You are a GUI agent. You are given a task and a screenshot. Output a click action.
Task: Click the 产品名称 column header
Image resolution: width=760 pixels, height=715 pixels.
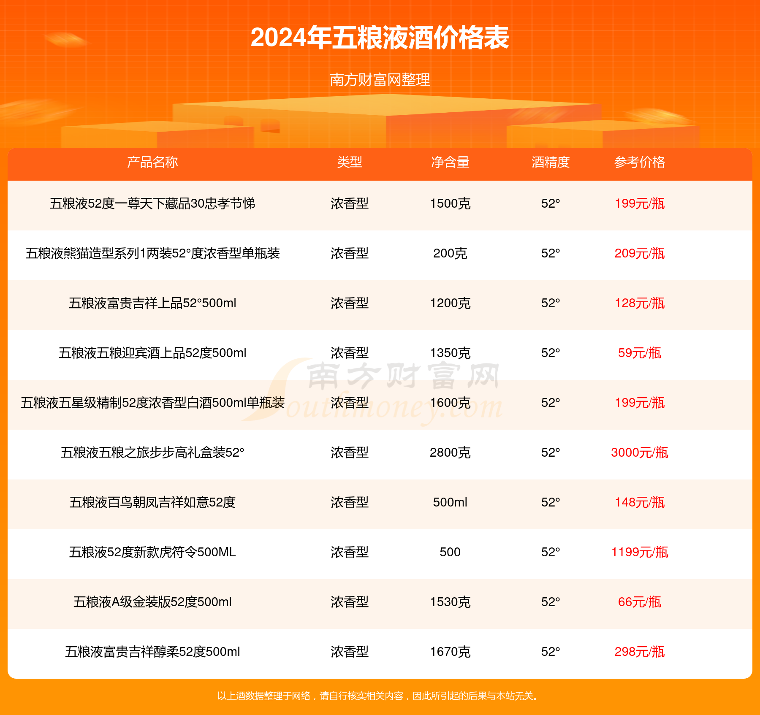(152, 162)
